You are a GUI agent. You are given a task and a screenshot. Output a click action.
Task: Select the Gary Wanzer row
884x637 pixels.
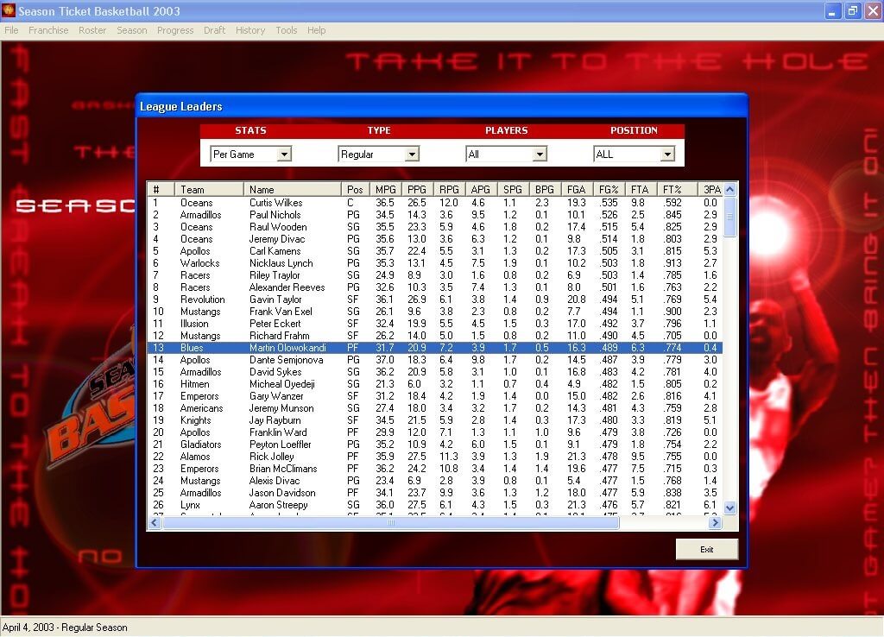pos(435,396)
